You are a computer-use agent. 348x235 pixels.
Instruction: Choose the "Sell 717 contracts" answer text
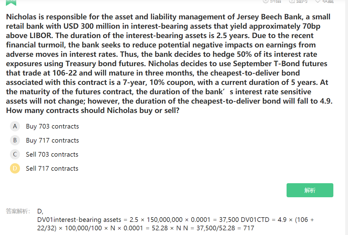[52, 169]
